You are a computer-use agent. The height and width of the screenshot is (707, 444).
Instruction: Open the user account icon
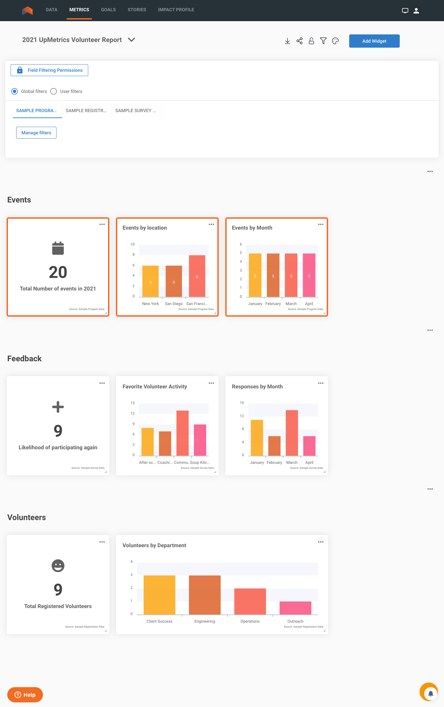[x=416, y=11]
